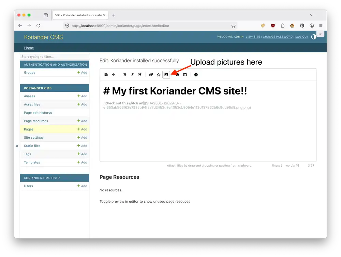Screen dimensions: 341x257
Task: Add a new Alias
Action: [x=82, y=96]
